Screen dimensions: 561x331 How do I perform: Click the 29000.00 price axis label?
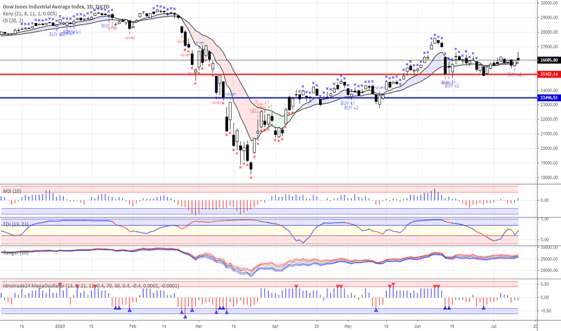pyautogui.click(x=549, y=17)
